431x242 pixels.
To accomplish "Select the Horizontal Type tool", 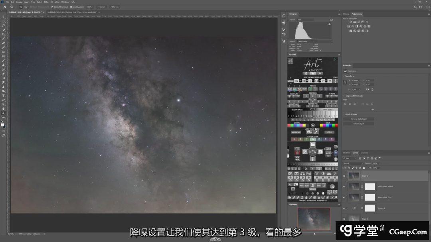I will 4,95.
